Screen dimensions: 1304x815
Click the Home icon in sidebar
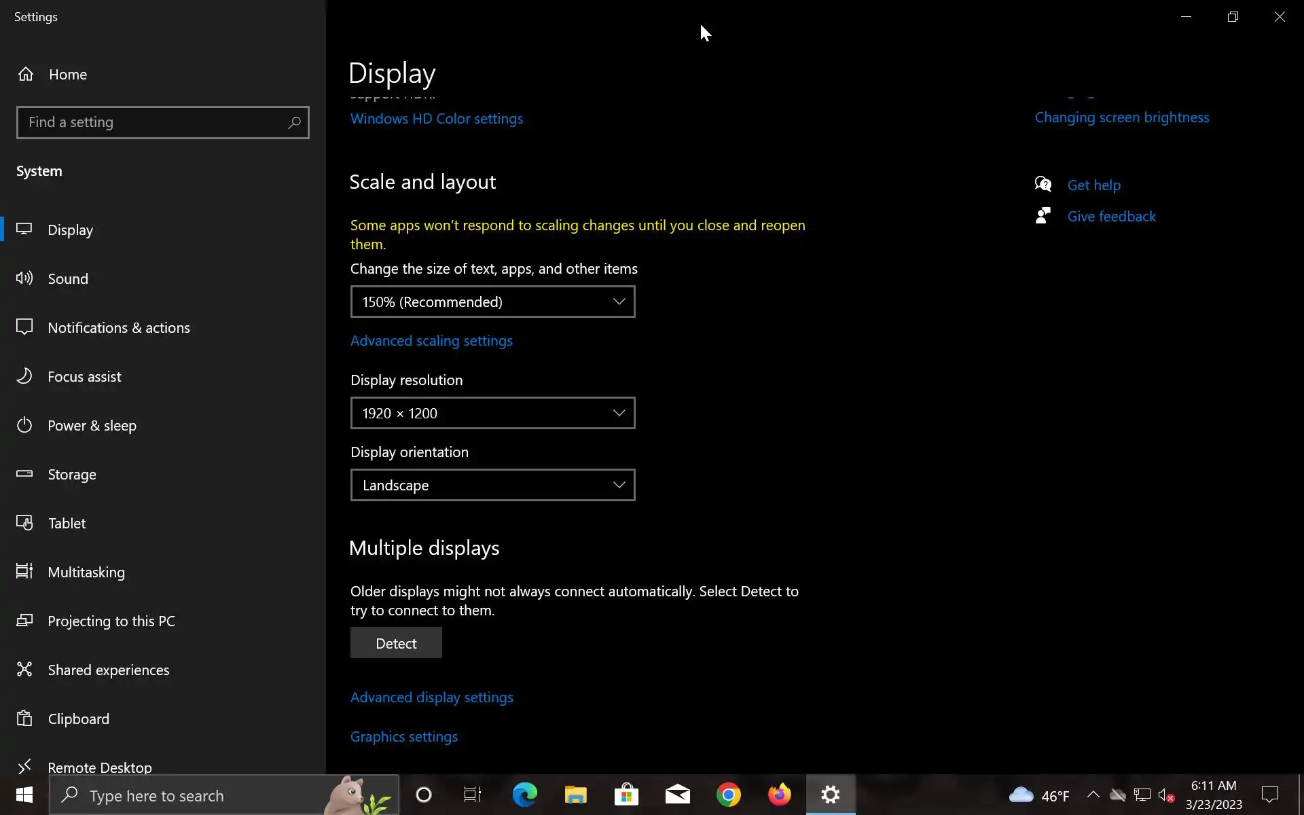[26, 74]
